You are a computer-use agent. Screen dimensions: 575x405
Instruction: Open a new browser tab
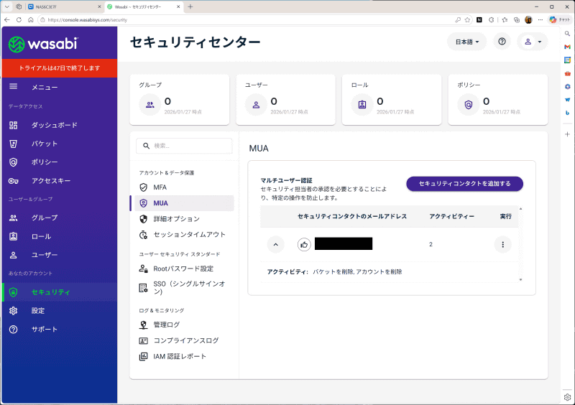coord(190,6)
